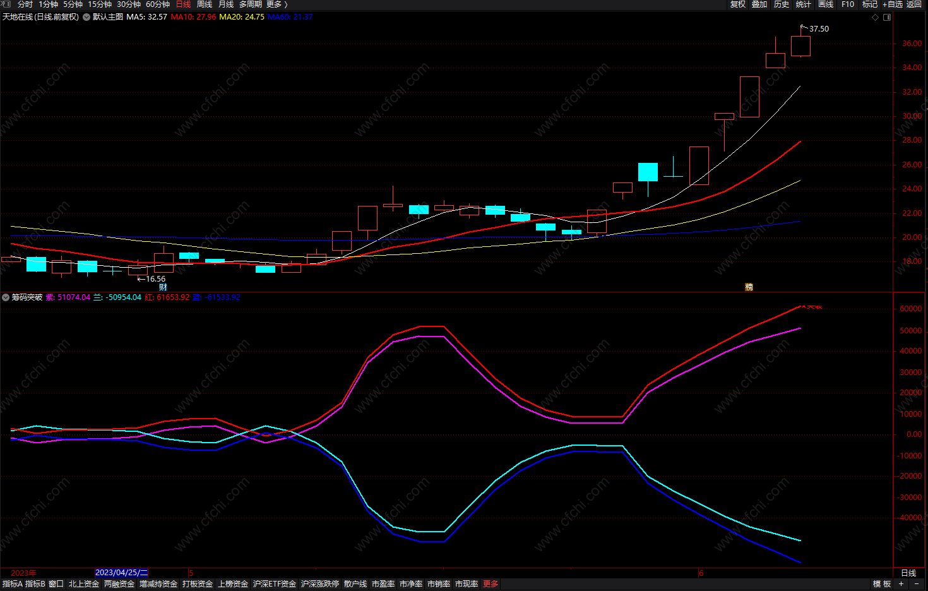Activate the 画线 drawing tools button
This screenshot has width=928, height=591.
[x=826, y=4]
